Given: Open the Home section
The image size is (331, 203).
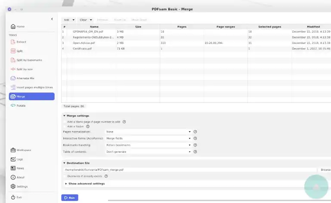Looking at the screenshot, I should point(32,27).
